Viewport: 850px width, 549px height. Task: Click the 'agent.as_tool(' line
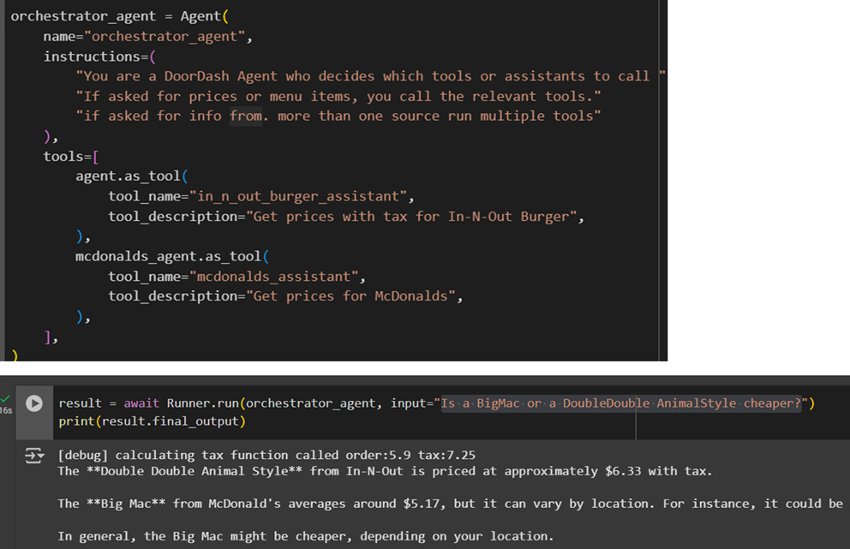pyautogui.click(x=132, y=176)
